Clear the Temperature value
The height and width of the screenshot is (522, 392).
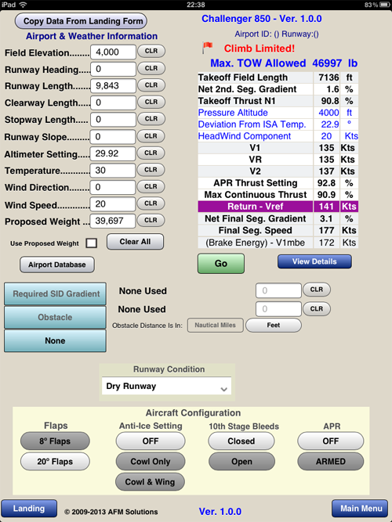pos(151,170)
